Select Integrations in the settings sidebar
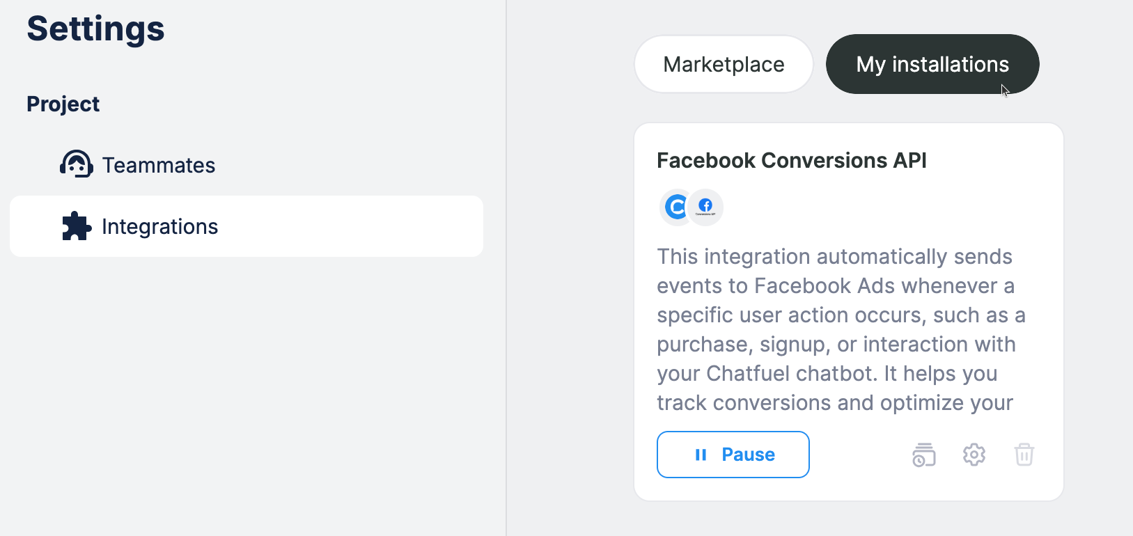Image resolution: width=1133 pixels, height=536 pixels. [x=160, y=226]
